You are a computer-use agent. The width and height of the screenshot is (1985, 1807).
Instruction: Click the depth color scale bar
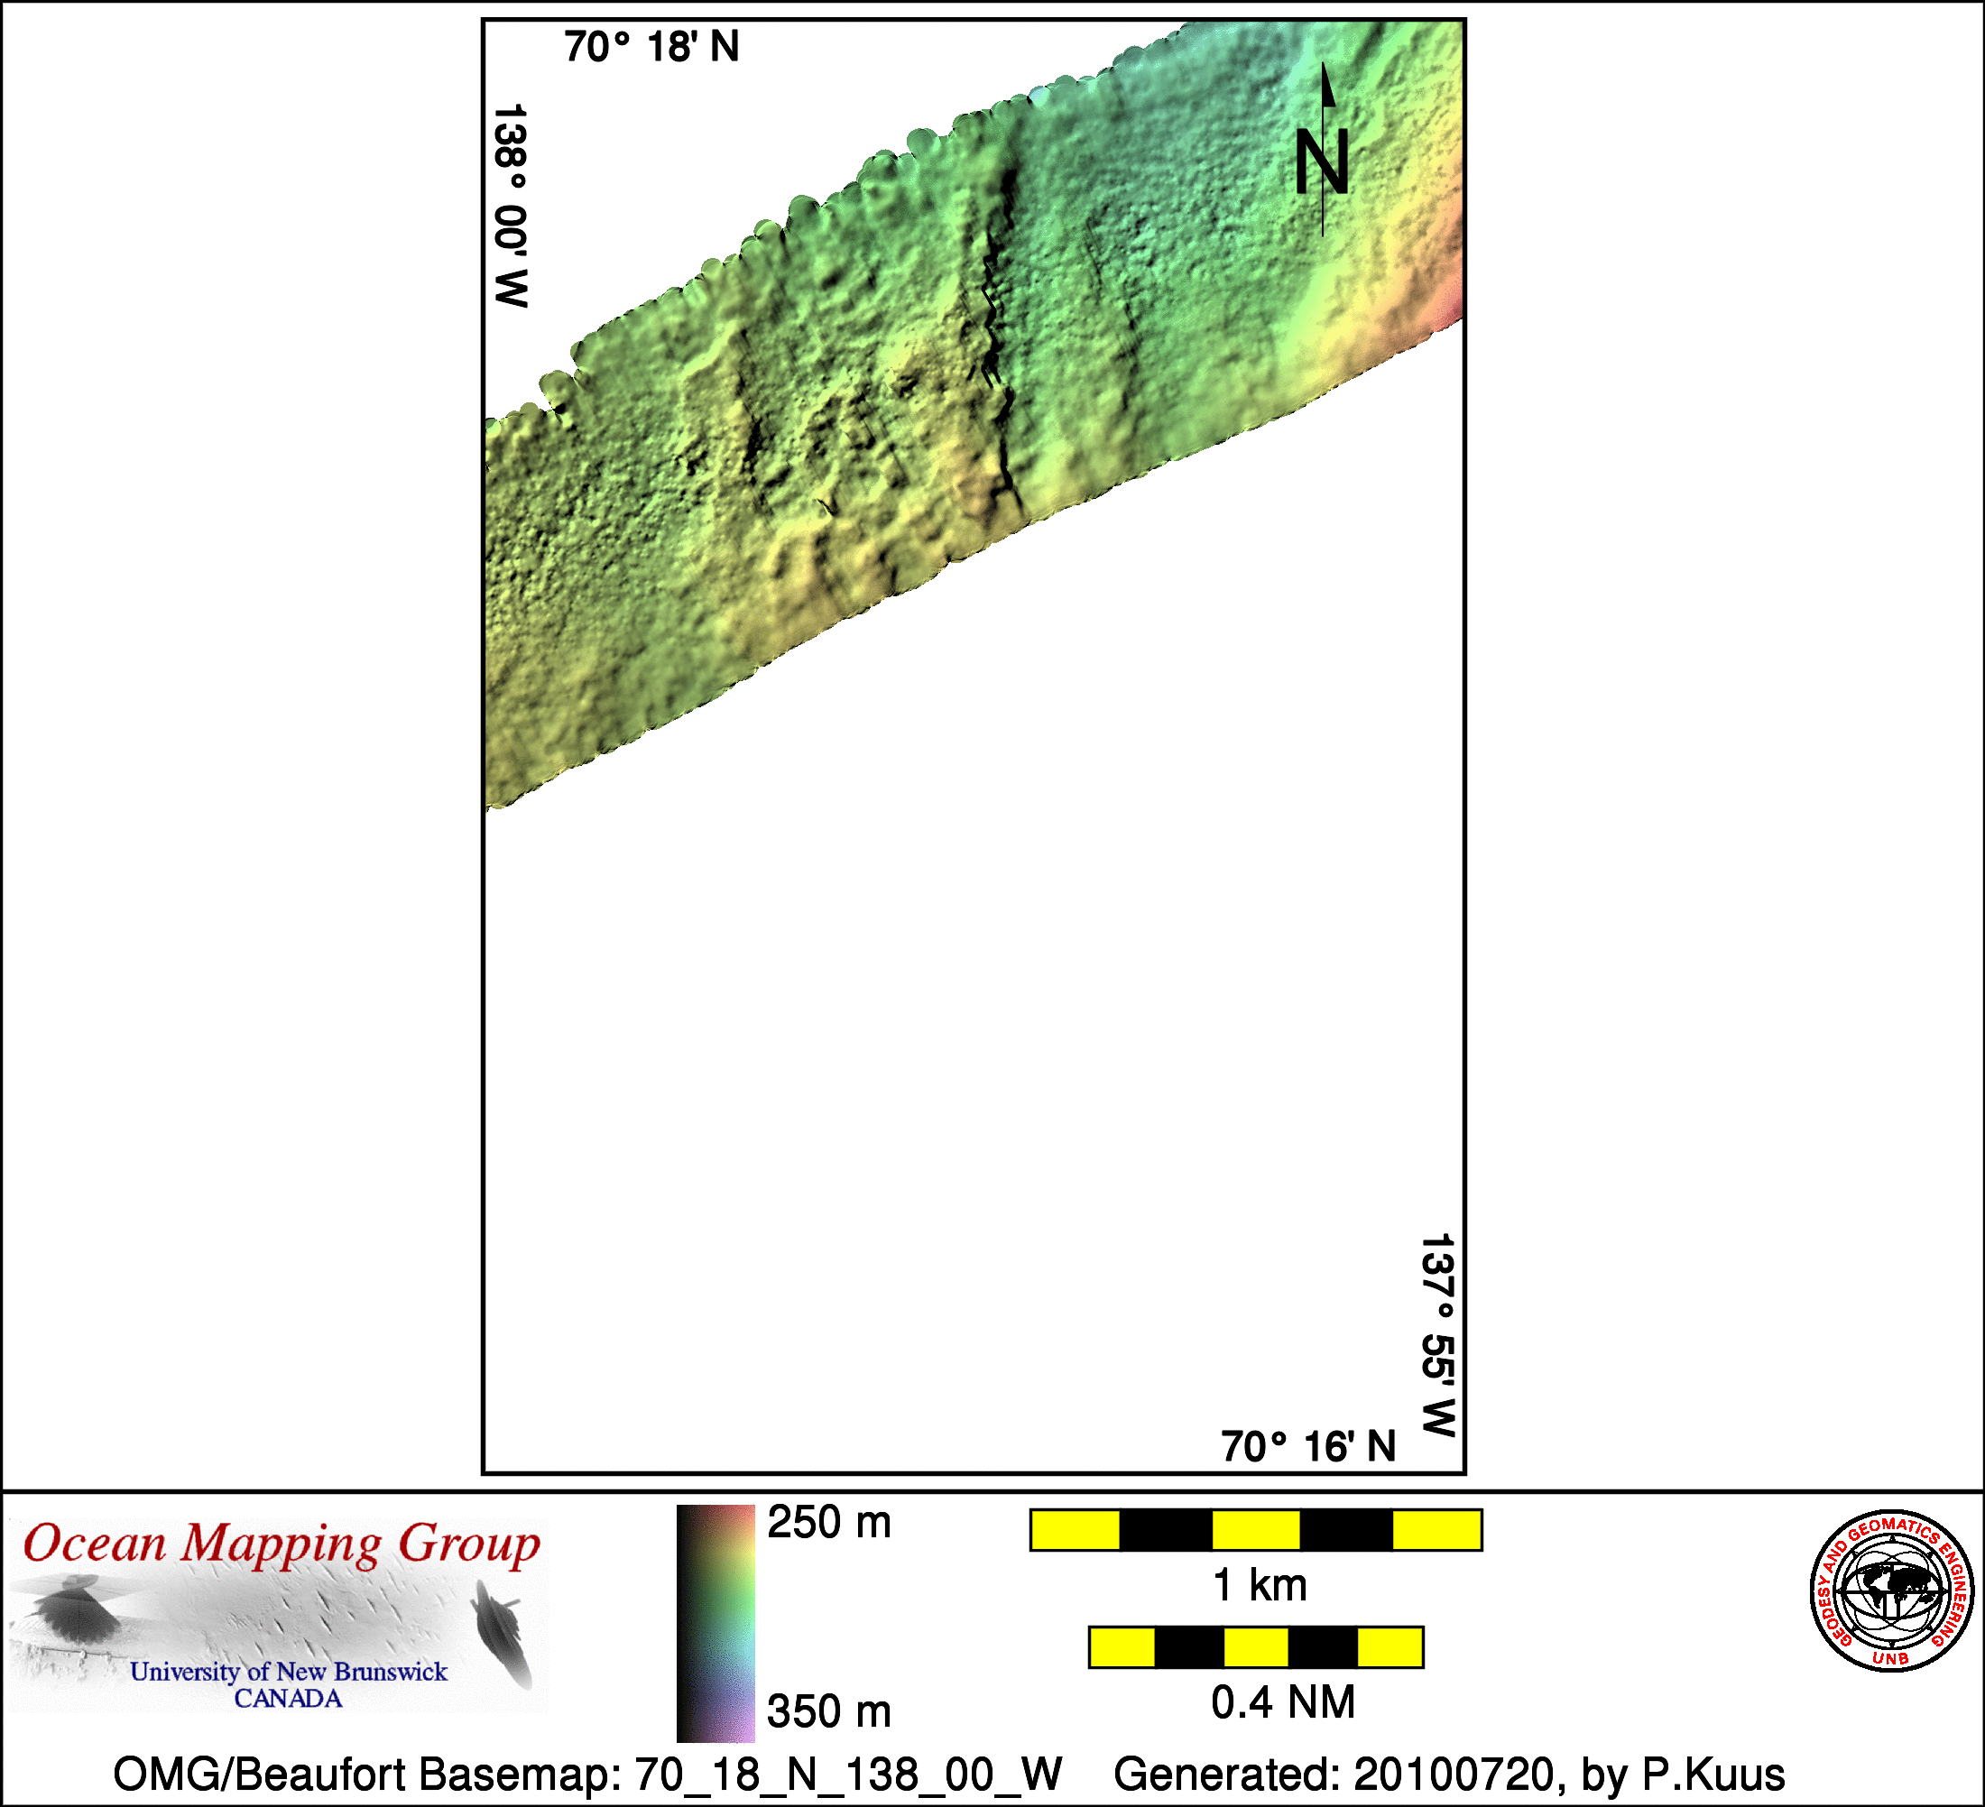tap(715, 1623)
